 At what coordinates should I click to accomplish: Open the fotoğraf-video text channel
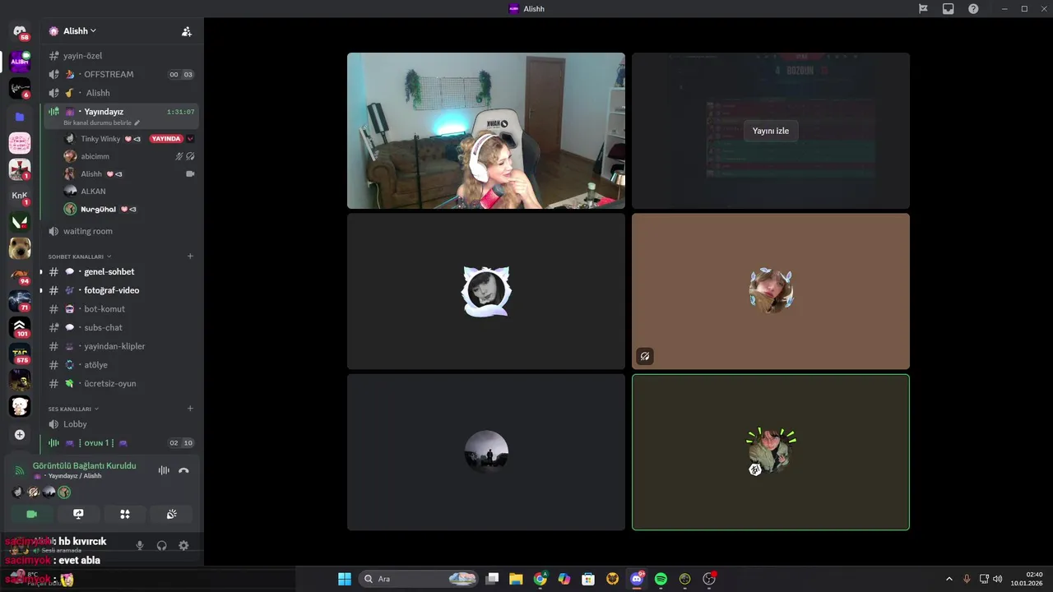click(120, 290)
